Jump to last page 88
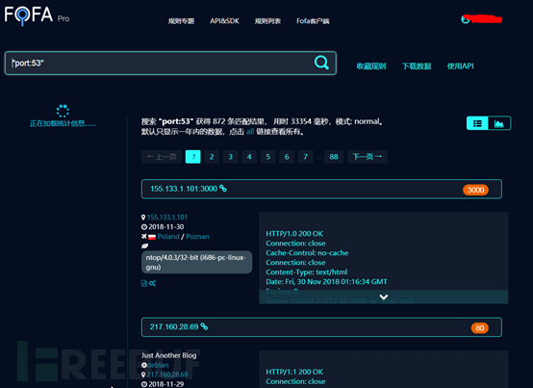The image size is (533, 388). point(334,157)
